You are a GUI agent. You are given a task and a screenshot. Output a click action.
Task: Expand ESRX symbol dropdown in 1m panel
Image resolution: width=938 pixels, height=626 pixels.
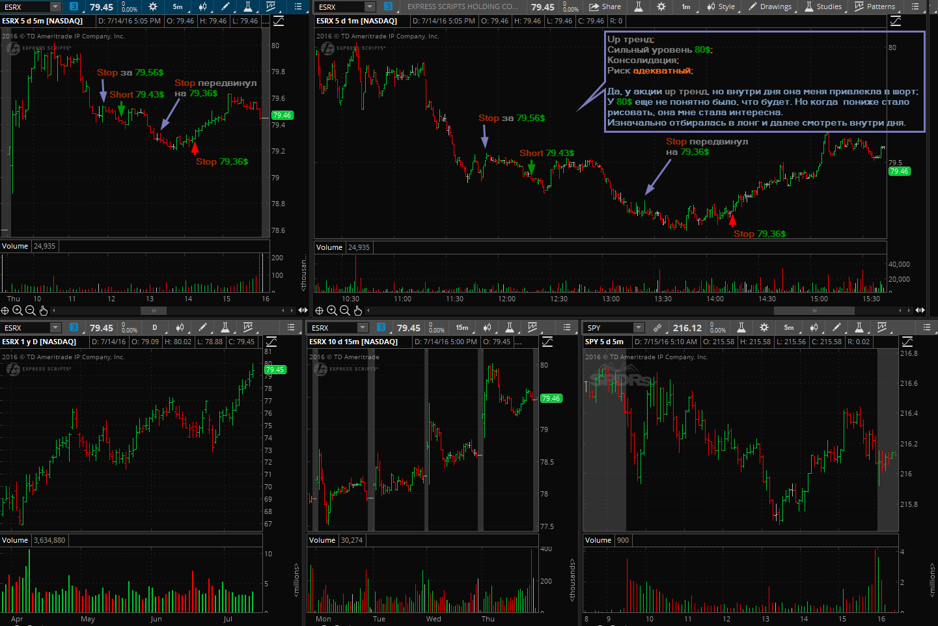[370, 7]
